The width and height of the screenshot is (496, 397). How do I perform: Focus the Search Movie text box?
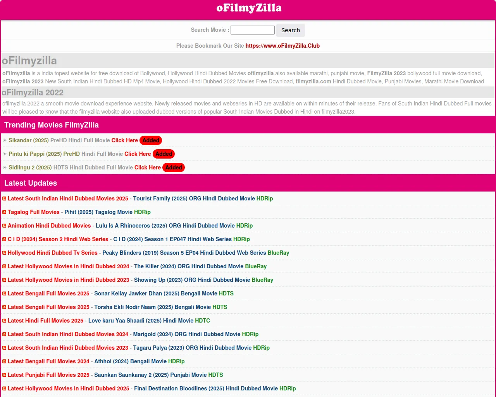point(253,30)
